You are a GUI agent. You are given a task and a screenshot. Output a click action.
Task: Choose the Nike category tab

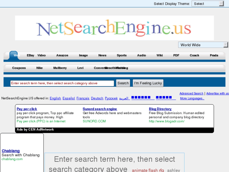click(x=39, y=68)
